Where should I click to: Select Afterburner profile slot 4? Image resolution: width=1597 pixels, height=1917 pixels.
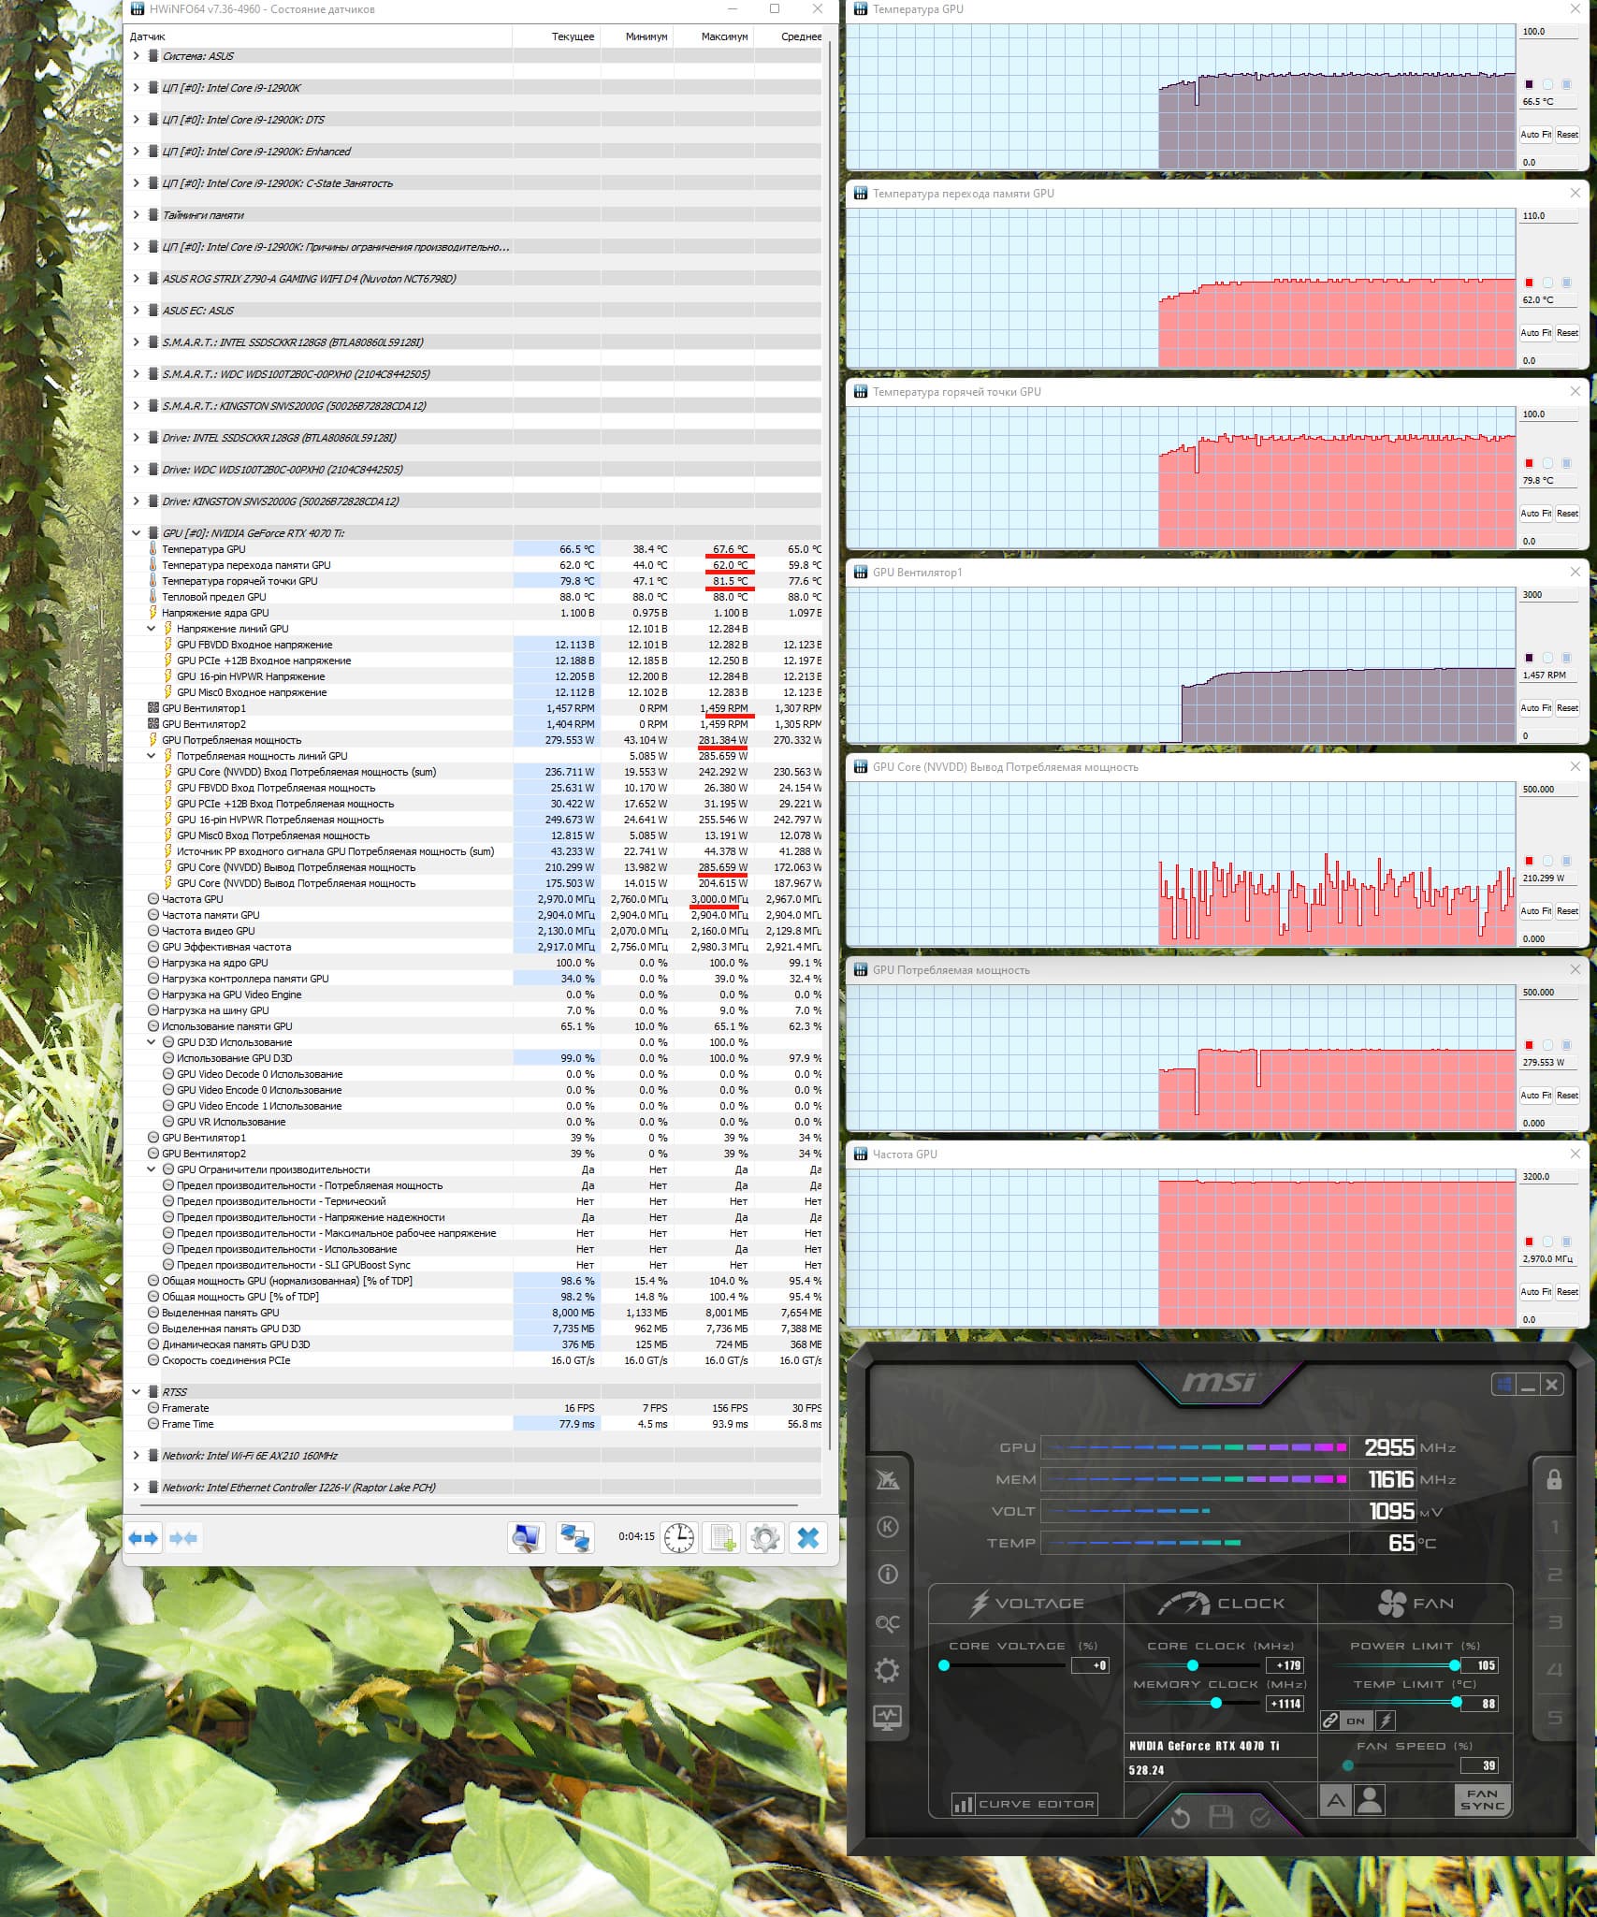coord(1555,1671)
